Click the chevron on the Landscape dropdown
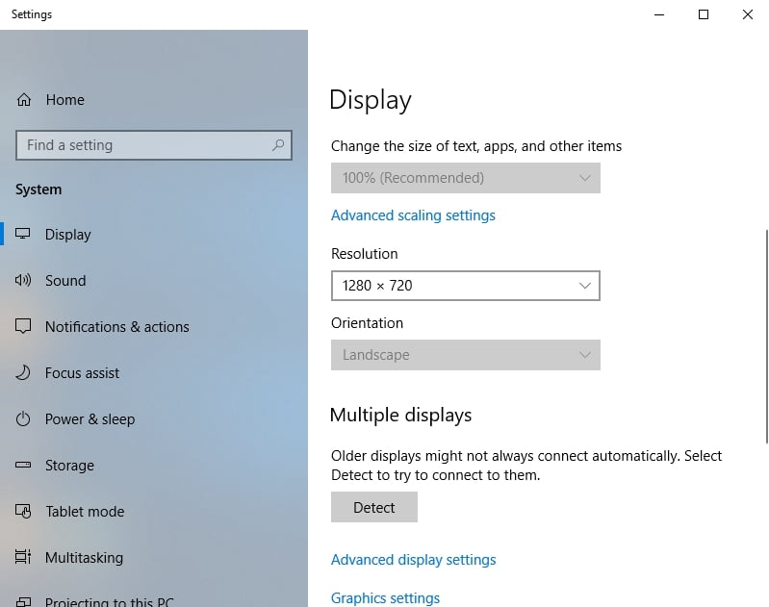The width and height of the screenshot is (769, 607). (584, 355)
